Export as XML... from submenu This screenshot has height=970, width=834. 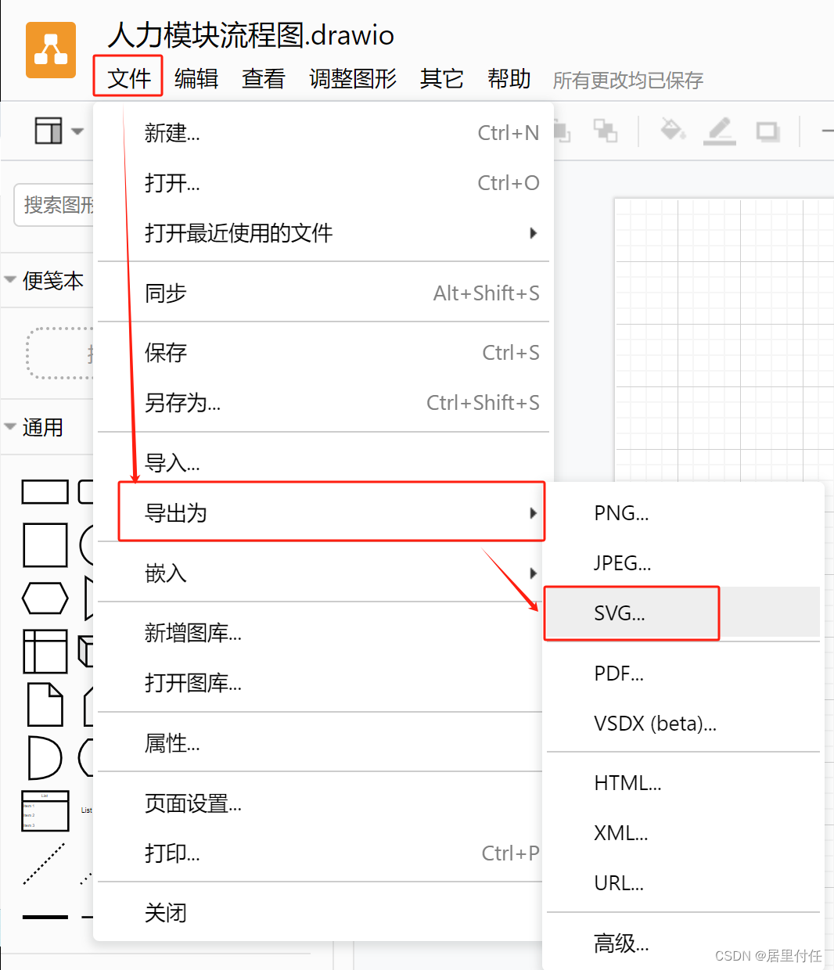coord(683,833)
